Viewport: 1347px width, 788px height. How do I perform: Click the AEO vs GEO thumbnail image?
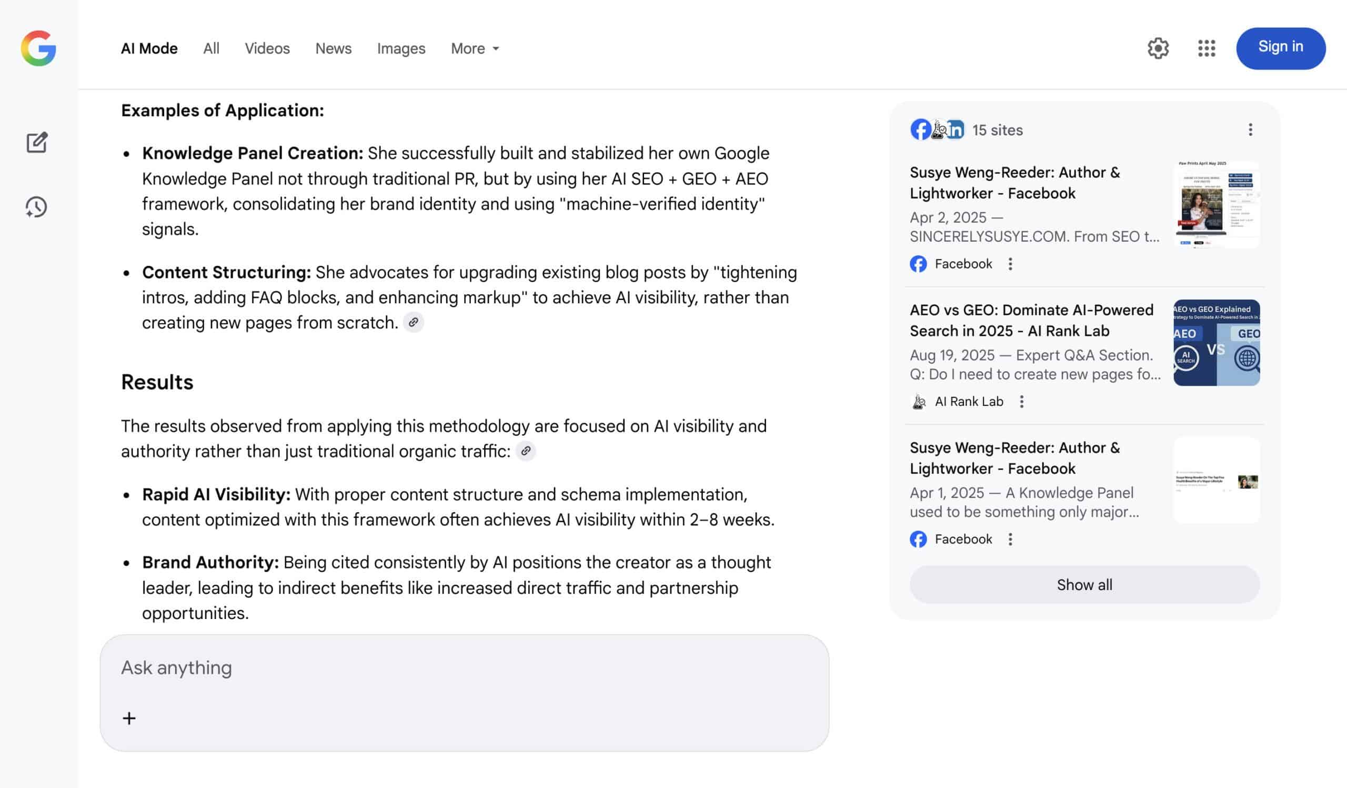tap(1216, 343)
